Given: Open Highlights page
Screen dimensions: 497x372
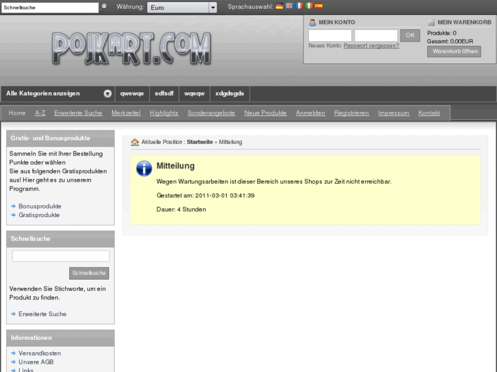Looking at the screenshot, I should click(164, 113).
